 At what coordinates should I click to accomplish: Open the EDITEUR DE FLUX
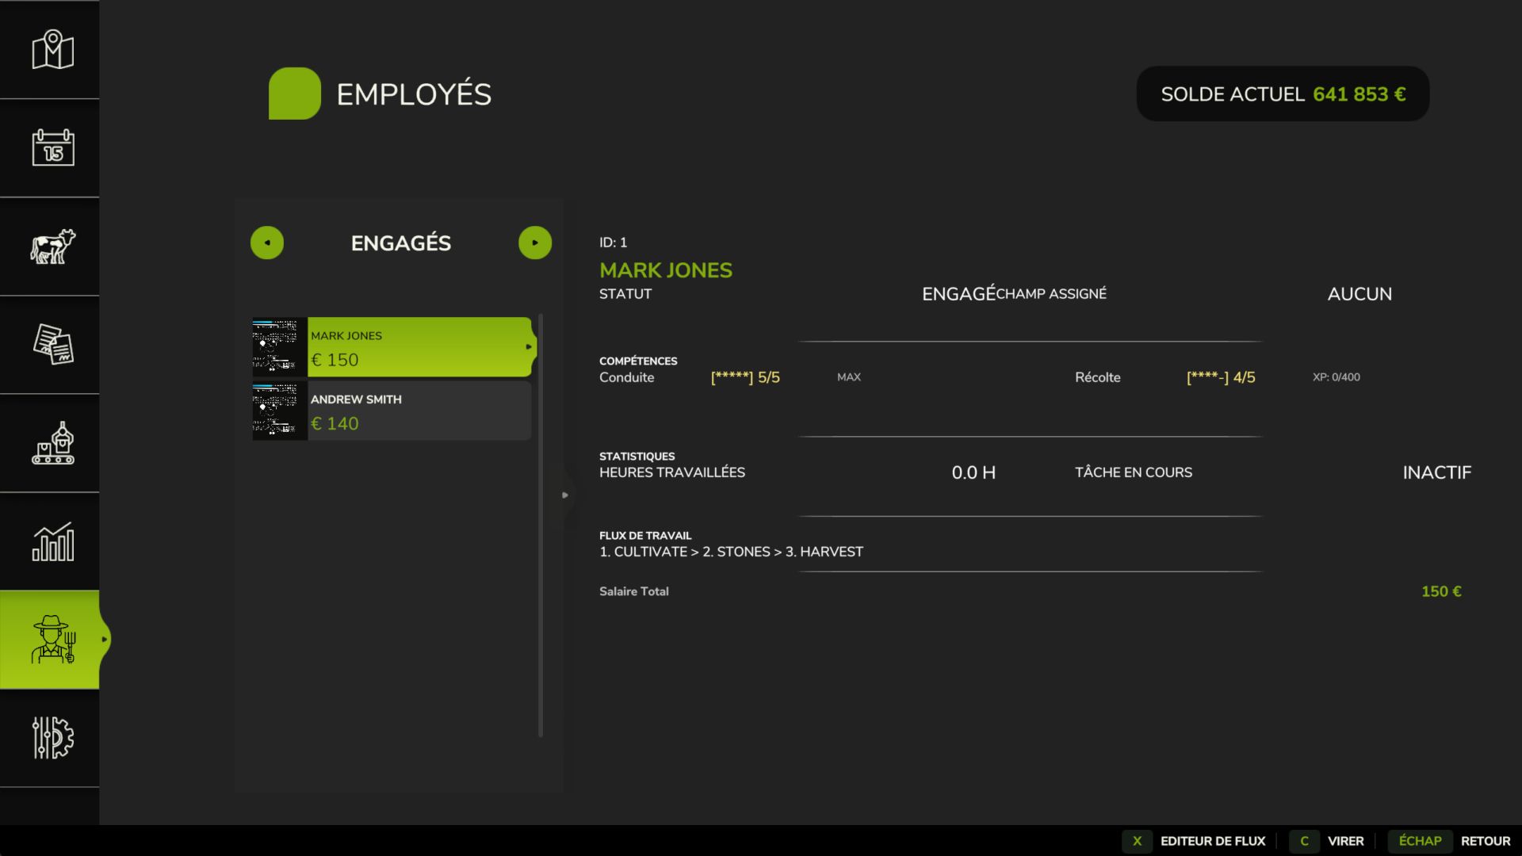click(x=1213, y=841)
